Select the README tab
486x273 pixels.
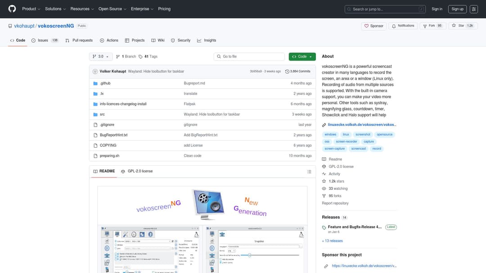click(104, 171)
